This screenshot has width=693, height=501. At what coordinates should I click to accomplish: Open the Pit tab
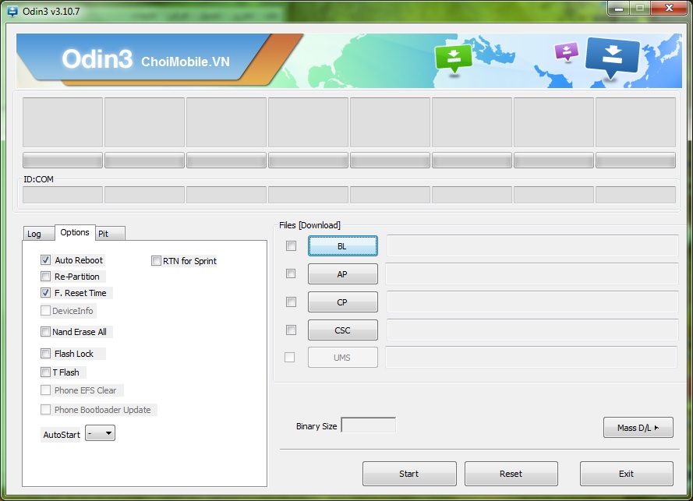106,233
